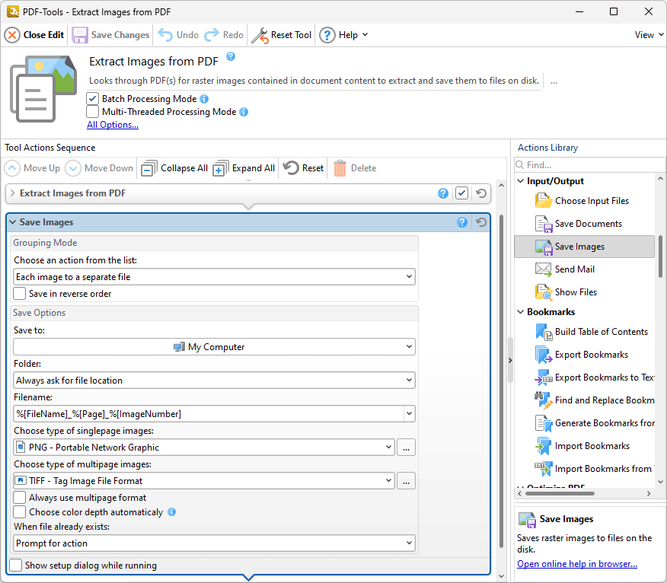Click Reset in actions sequence toolbar
This screenshot has height=583, width=667.
[303, 168]
